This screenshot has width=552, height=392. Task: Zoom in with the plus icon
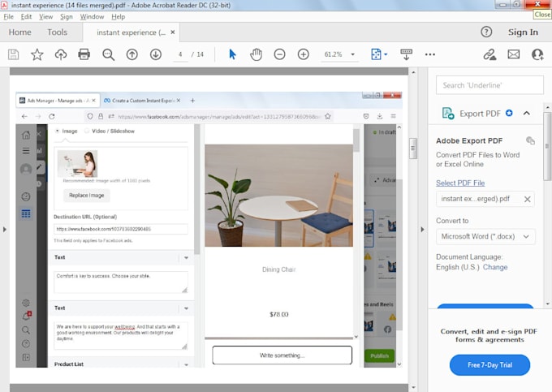click(304, 54)
